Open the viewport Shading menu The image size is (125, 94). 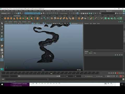click(x=10, y=22)
